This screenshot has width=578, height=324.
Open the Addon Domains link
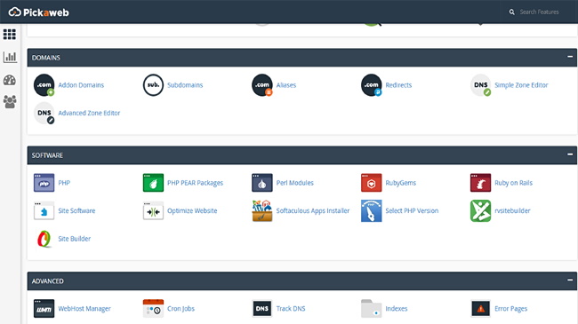tap(81, 85)
